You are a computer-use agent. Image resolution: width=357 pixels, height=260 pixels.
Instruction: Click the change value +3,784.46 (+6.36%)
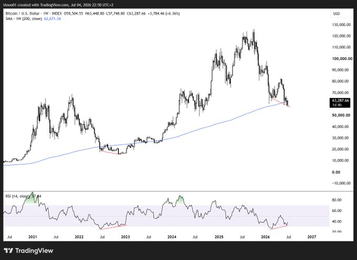pyautogui.click(x=164, y=14)
